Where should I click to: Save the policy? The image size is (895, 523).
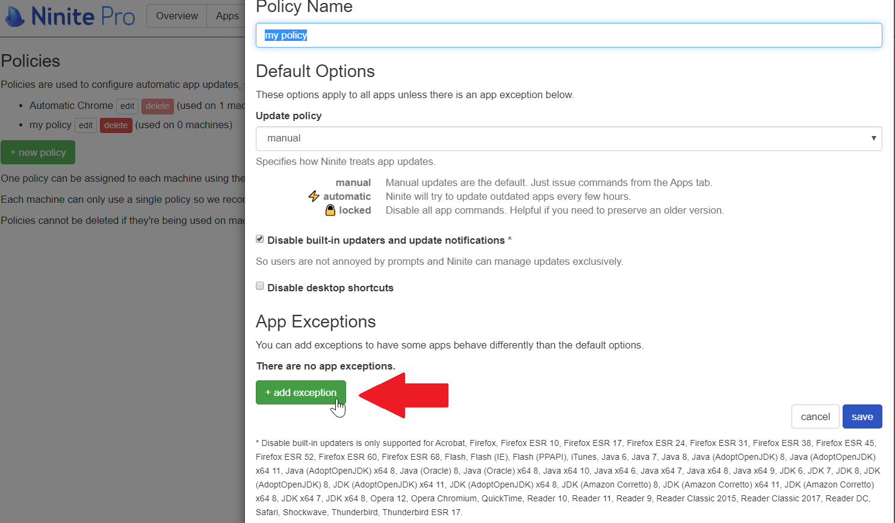[x=862, y=416]
